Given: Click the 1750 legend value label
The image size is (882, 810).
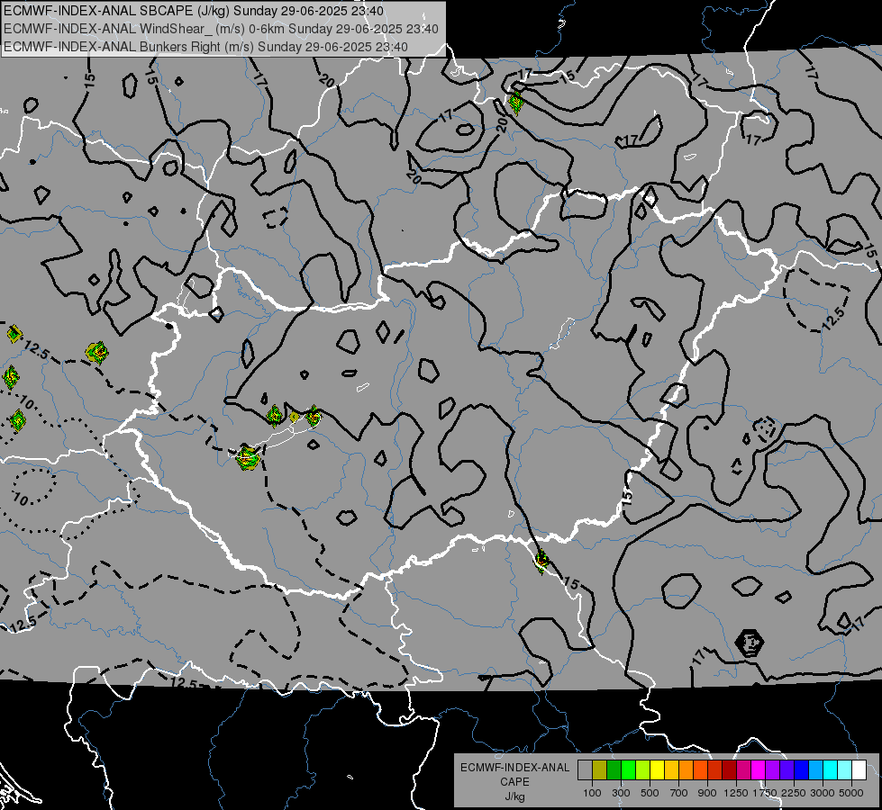Looking at the screenshot, I should point(765,793).
